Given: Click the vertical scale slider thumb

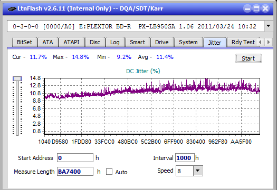Looking at the screenshot, I should [17, 78].
